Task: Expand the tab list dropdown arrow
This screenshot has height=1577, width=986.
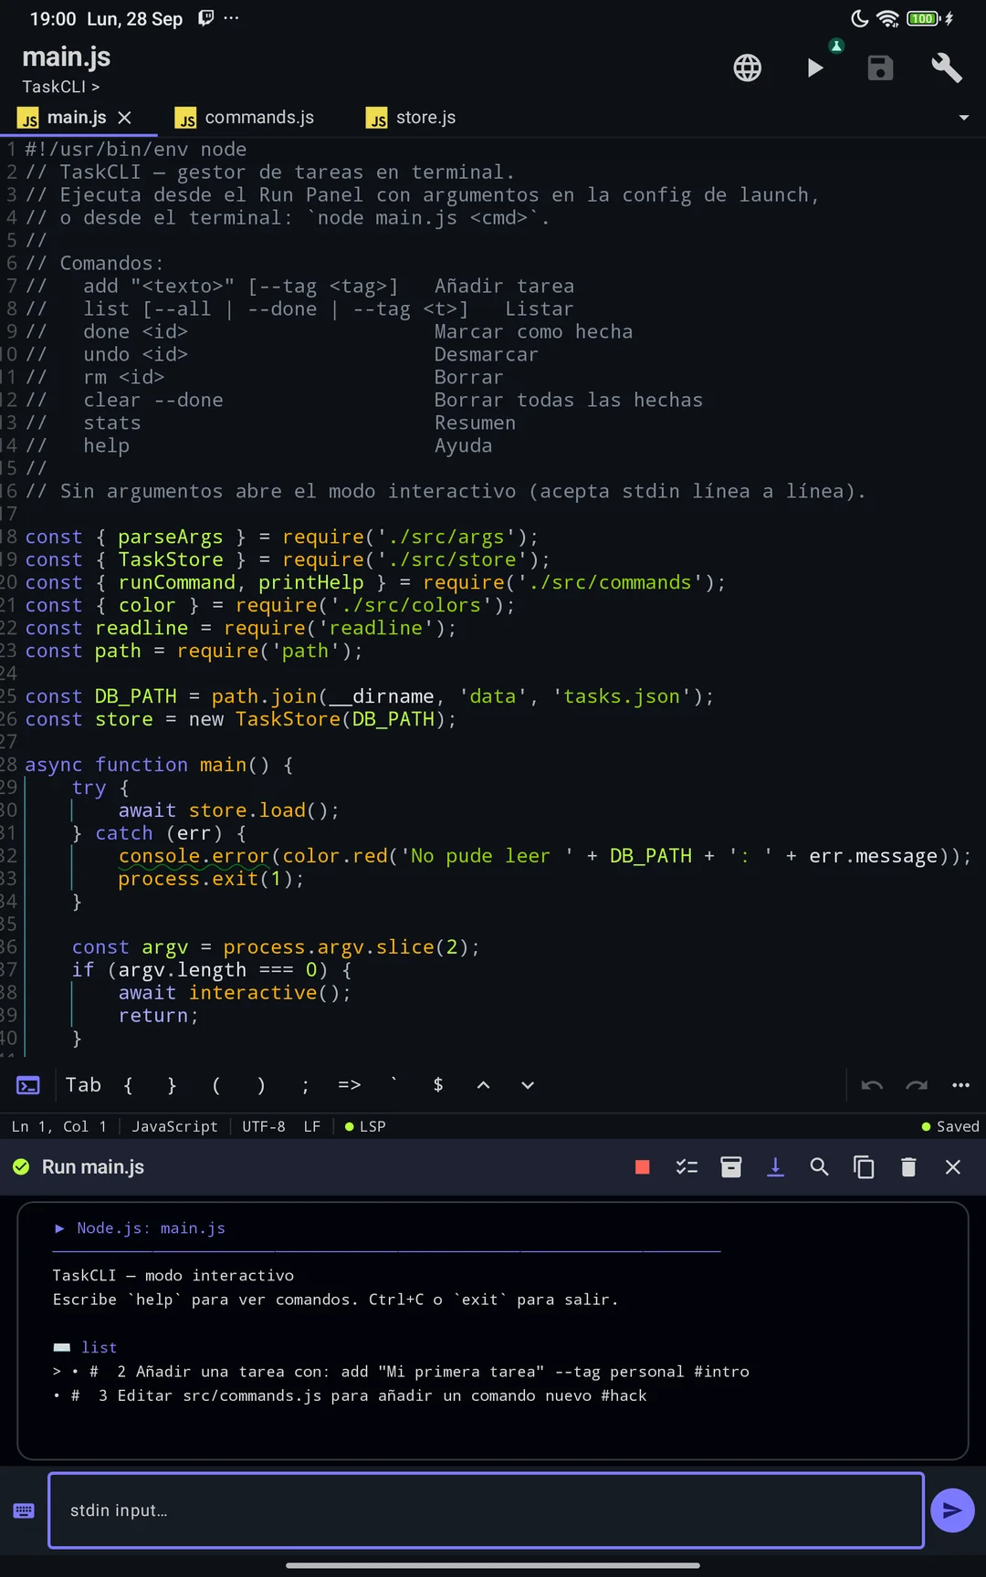Action: point(963,118)
